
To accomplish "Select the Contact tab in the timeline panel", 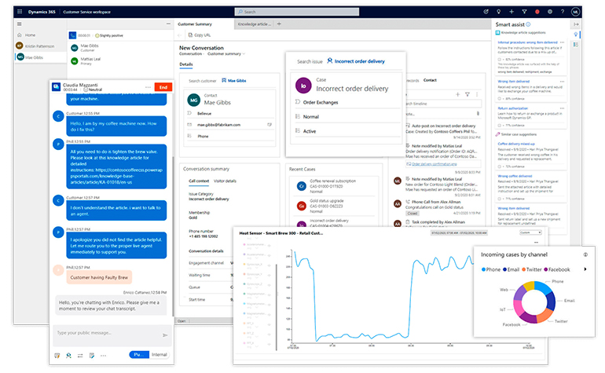I will [x=430, y=80].
